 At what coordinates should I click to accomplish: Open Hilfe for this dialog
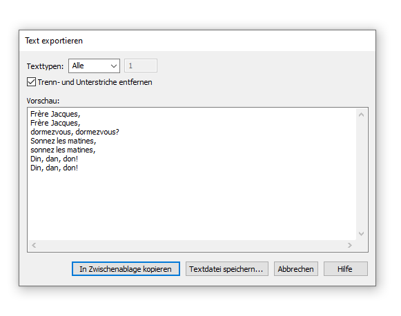pyautogui.click(x=346, y=269)
